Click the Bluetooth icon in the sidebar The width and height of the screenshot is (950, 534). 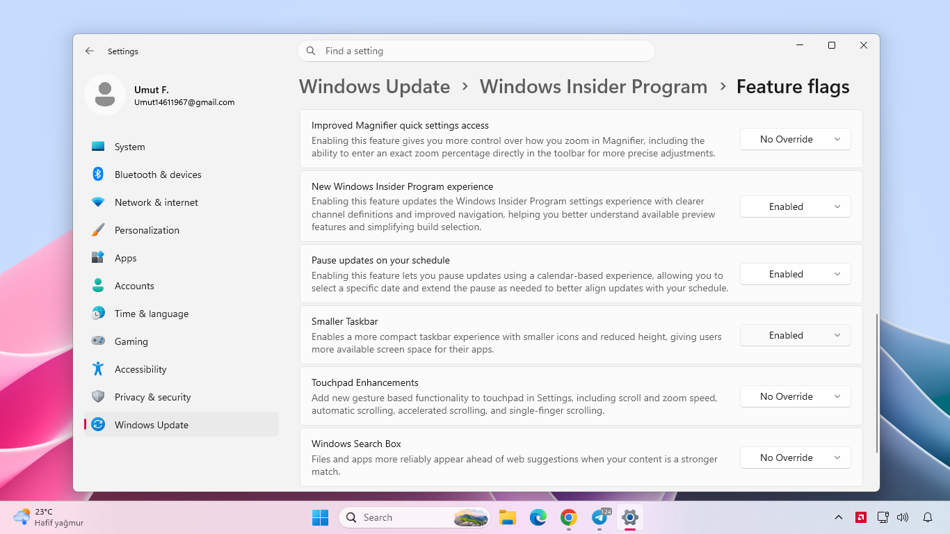click(x=98, y=175)
